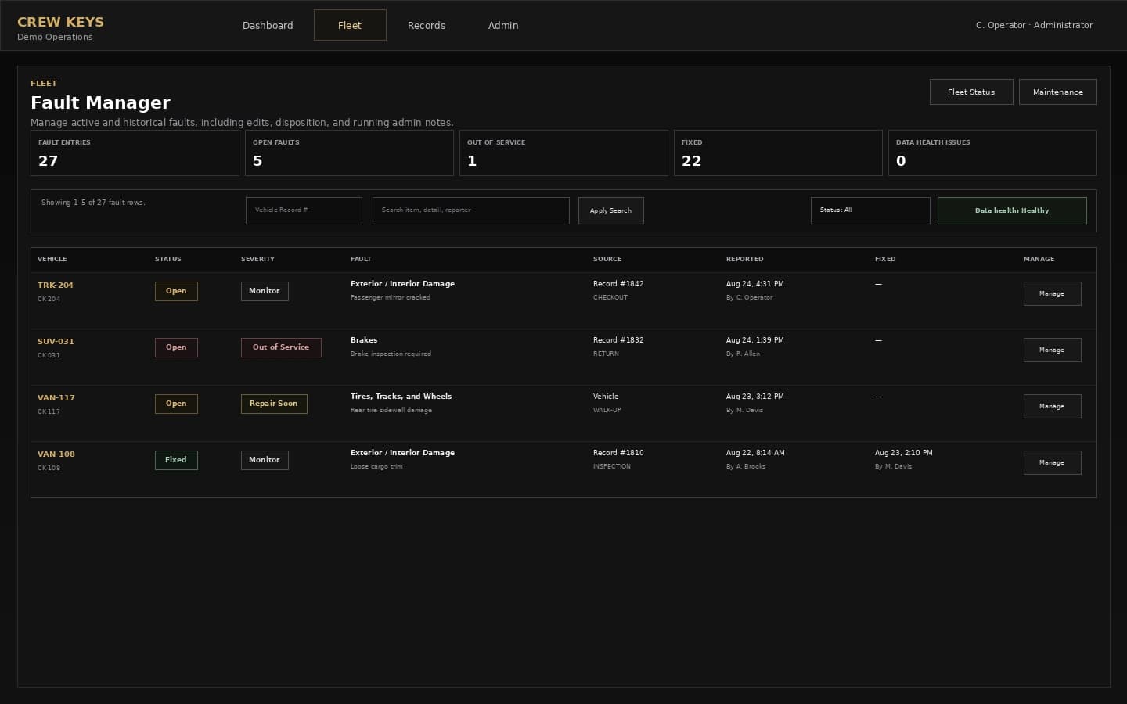Open the Maintenance page button
The height and width of the screenshot is (704, 1127).
click(1058, 92)
